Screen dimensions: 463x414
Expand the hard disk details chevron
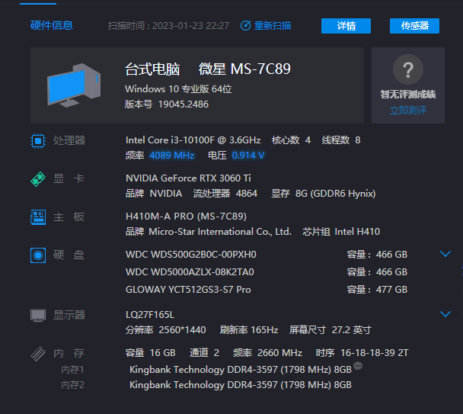click(x=445, y=254)
